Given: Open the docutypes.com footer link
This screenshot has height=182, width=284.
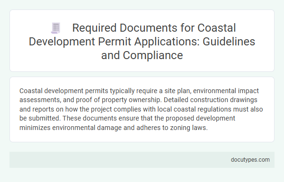Looking at the screenshot, I should 250,160.
